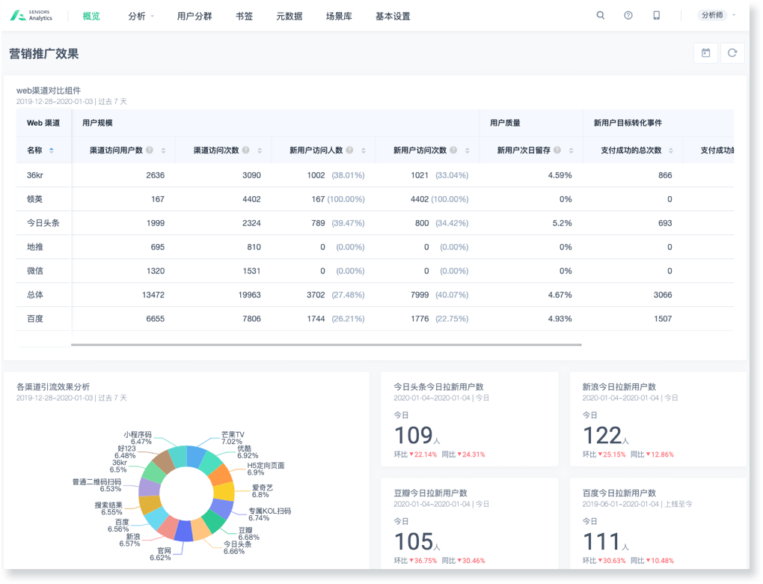
Task: Switch to the 概览 tab
Action: (91, 16)
